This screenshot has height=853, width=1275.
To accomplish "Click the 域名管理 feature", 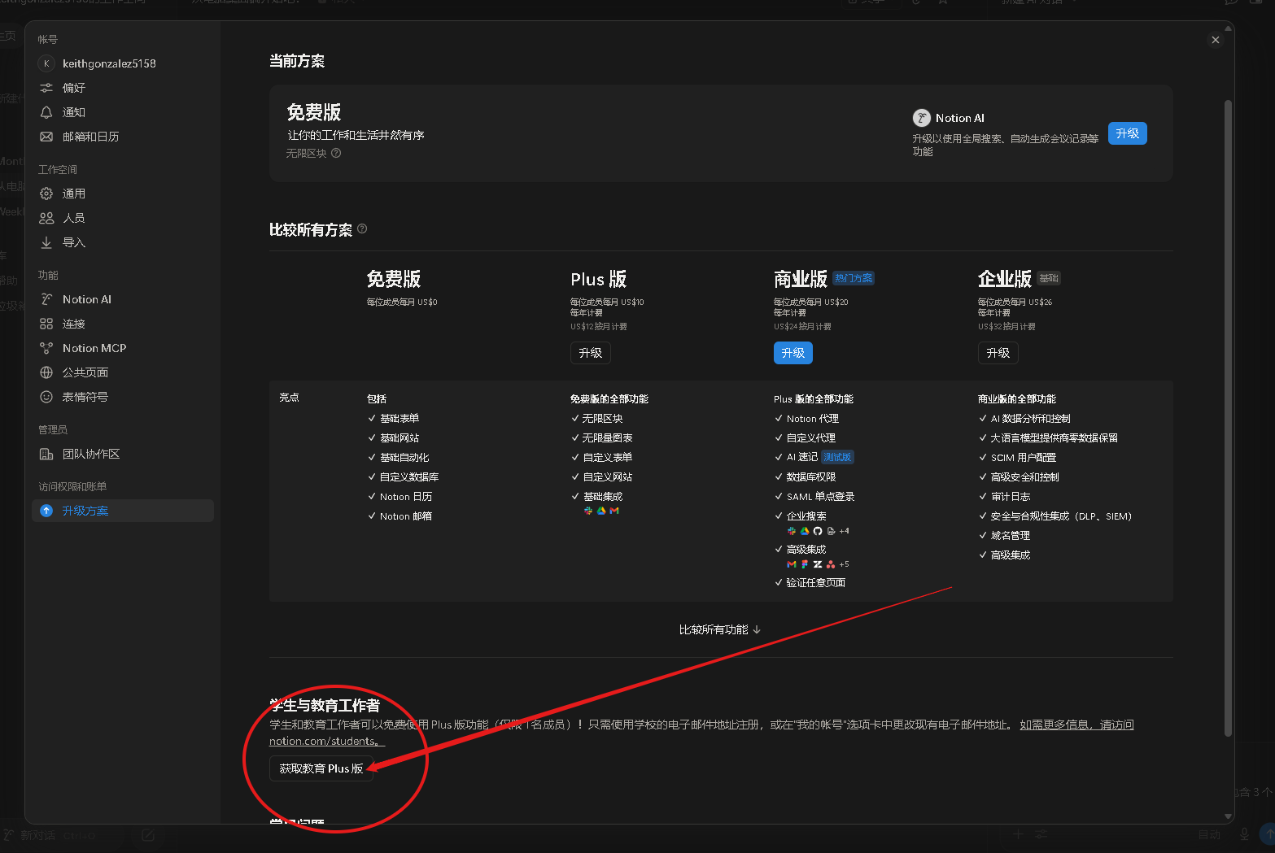I will pyautogui.click(x=1011, y=535).
